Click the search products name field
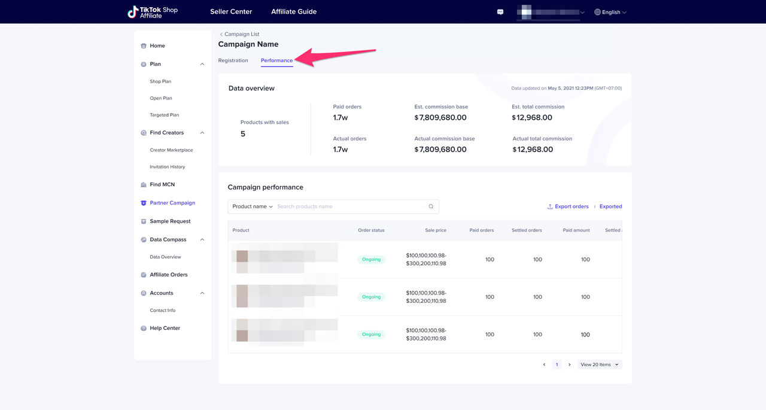The image size is (766, 410). click(x=350, y=206)
